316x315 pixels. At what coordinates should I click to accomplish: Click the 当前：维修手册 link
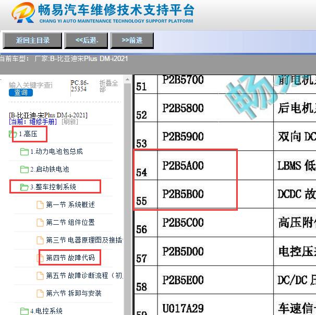coord(33,122)
